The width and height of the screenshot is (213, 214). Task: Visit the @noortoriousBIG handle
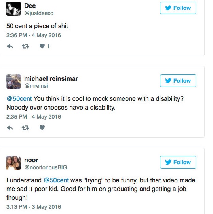(46, 167)
